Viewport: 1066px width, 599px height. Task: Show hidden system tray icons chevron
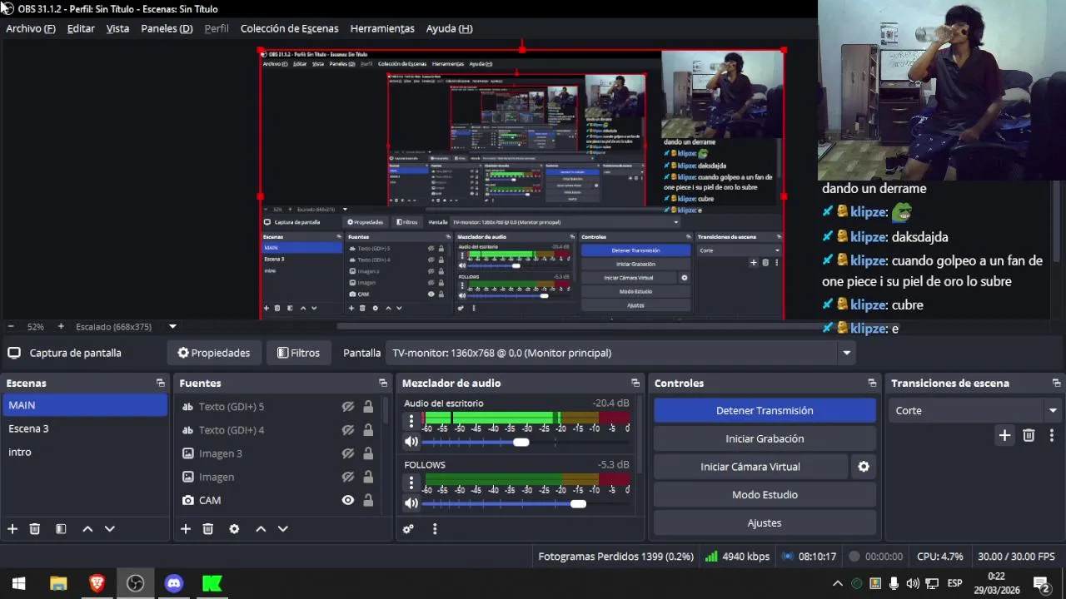point(838,583)
